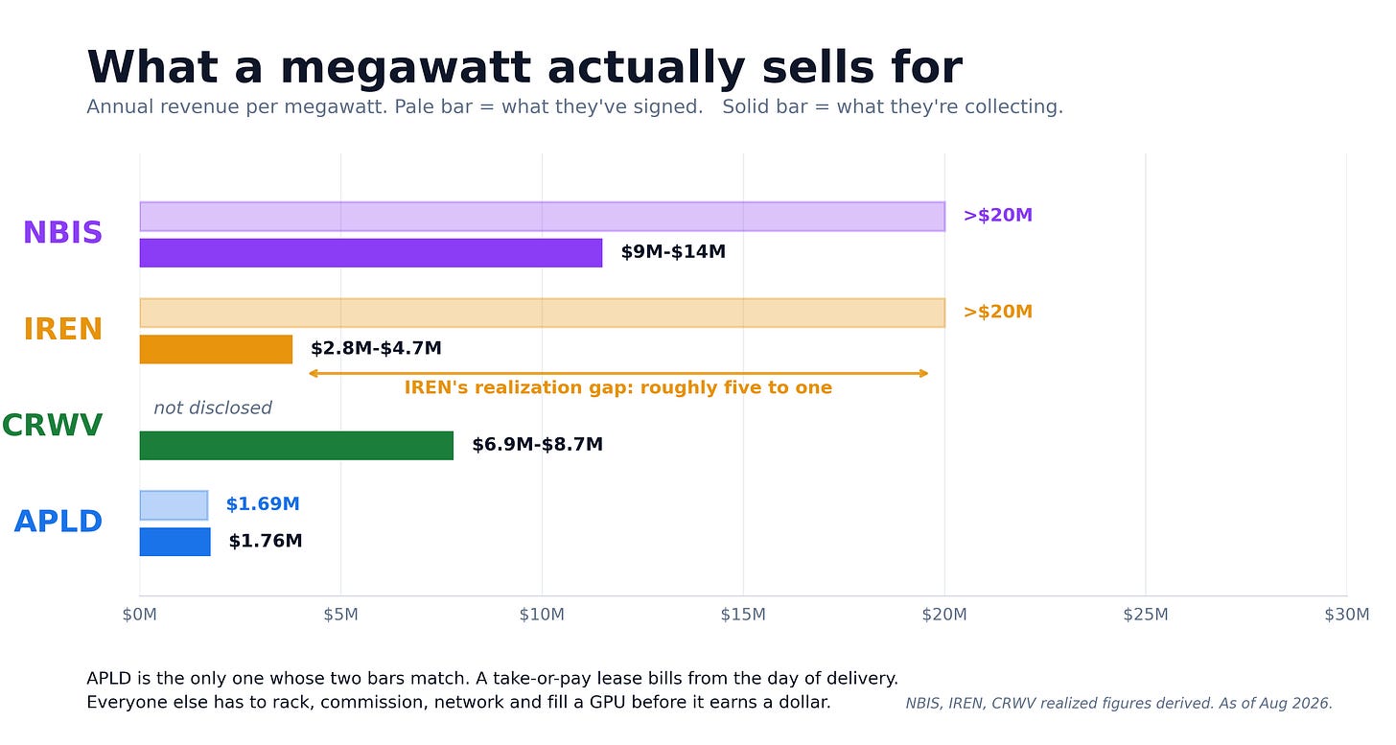Select the pale blue APLD signed bar
This screenshot has height=745, width=1396.
(x=174, y=505)
